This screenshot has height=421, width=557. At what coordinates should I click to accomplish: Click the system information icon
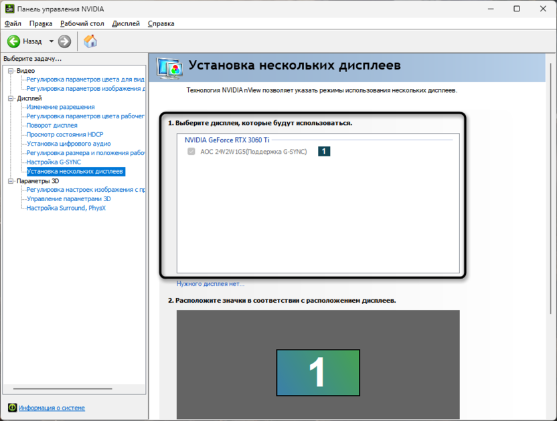[12, 408]
